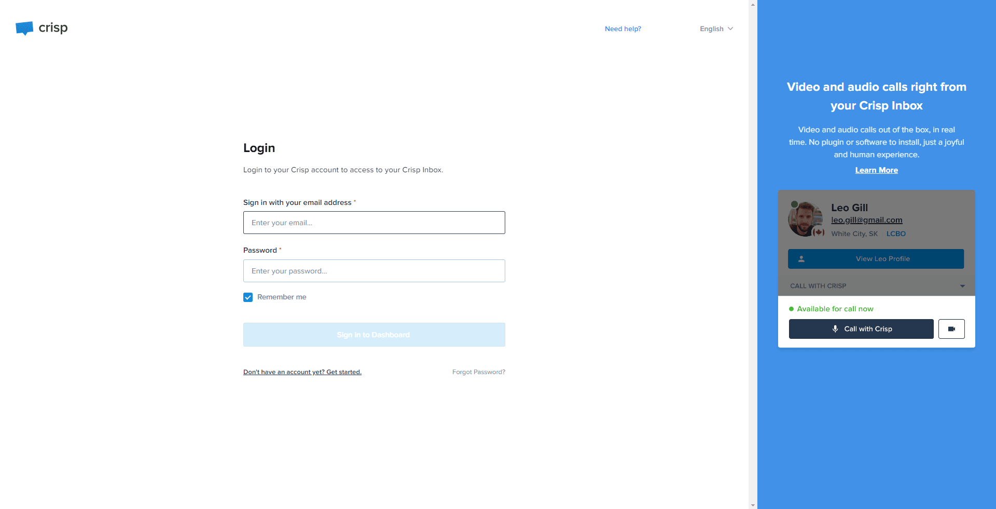This screenshot has width=996, height=509.
Task: Click the 'Available for call now' status
Action: point(831,309)
